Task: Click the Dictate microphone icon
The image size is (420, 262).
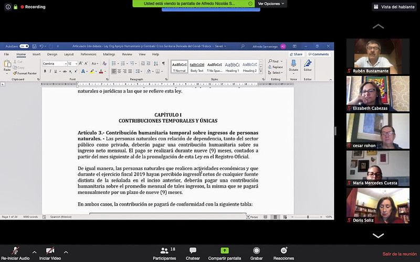Action: tap(293, 63)
